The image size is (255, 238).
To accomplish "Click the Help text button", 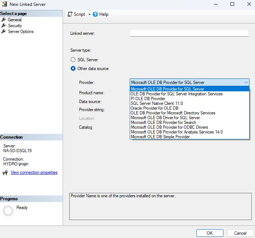I will (x=104, y=14).
